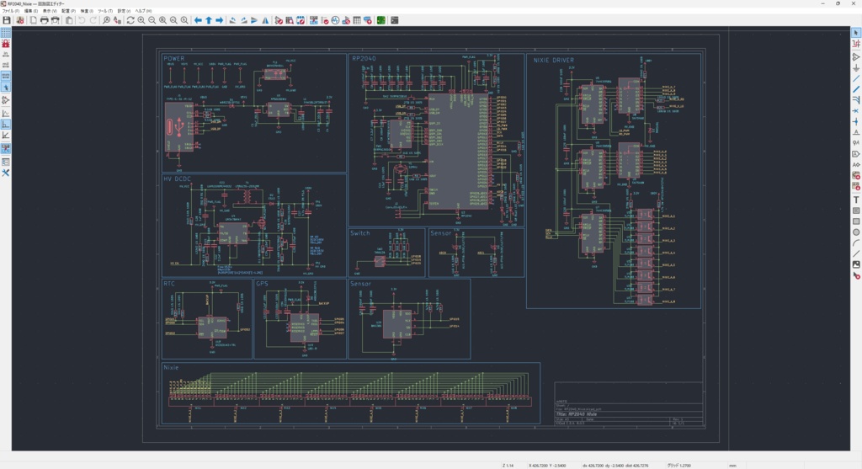Toggle hidden pins visibility
The height and width of the screenshot is (469, 862).
[x=6, y=101]
